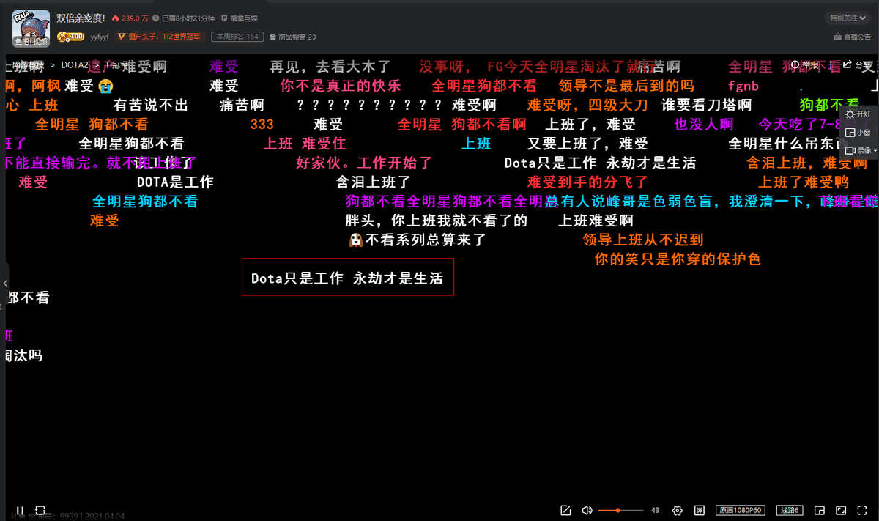Click the danmaku 好家伙。工作开始了
This screenshot has width=879, height=521.
click(364, 163)
